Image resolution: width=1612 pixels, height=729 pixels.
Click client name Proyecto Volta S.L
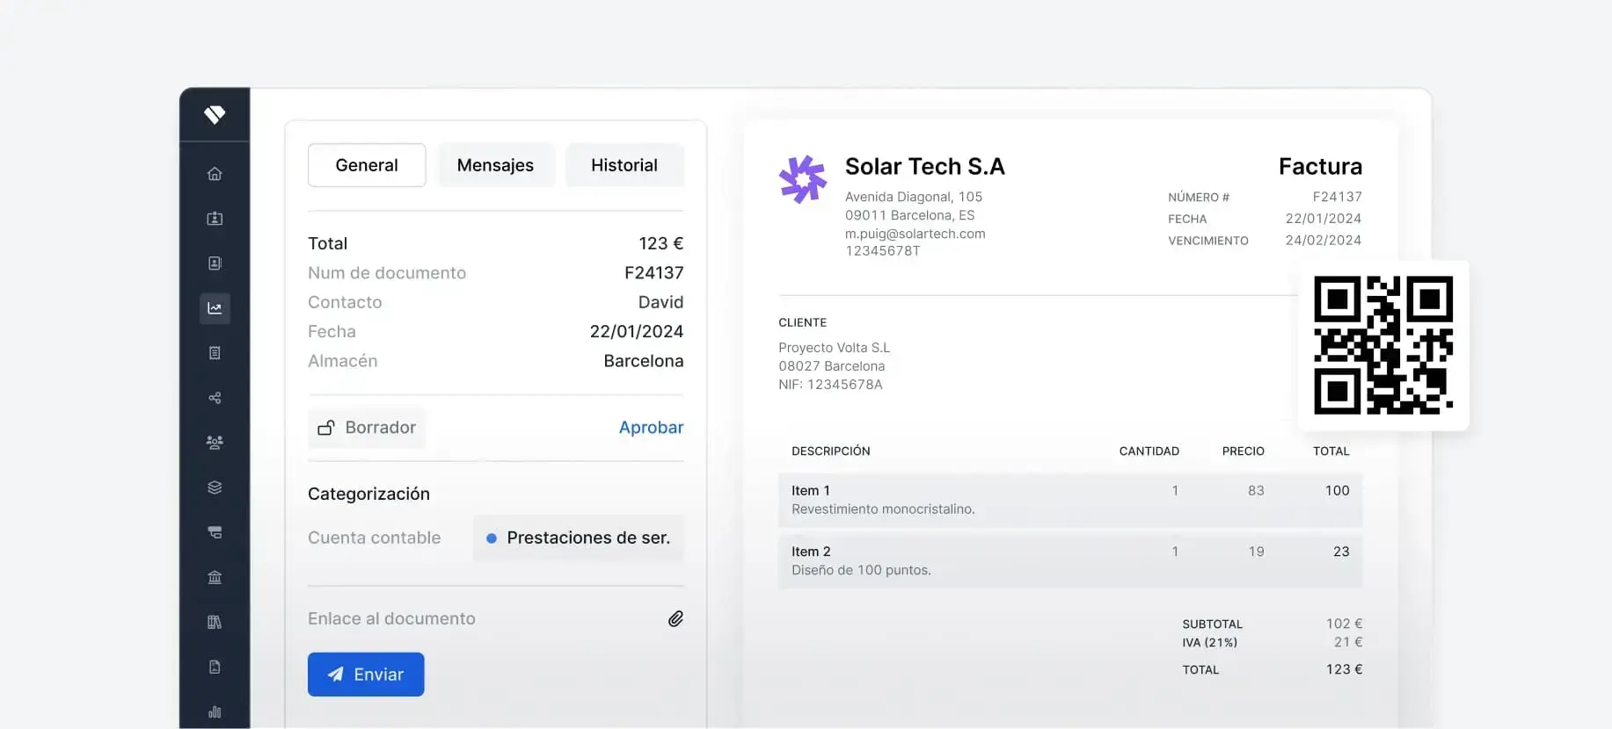(834, 348)
